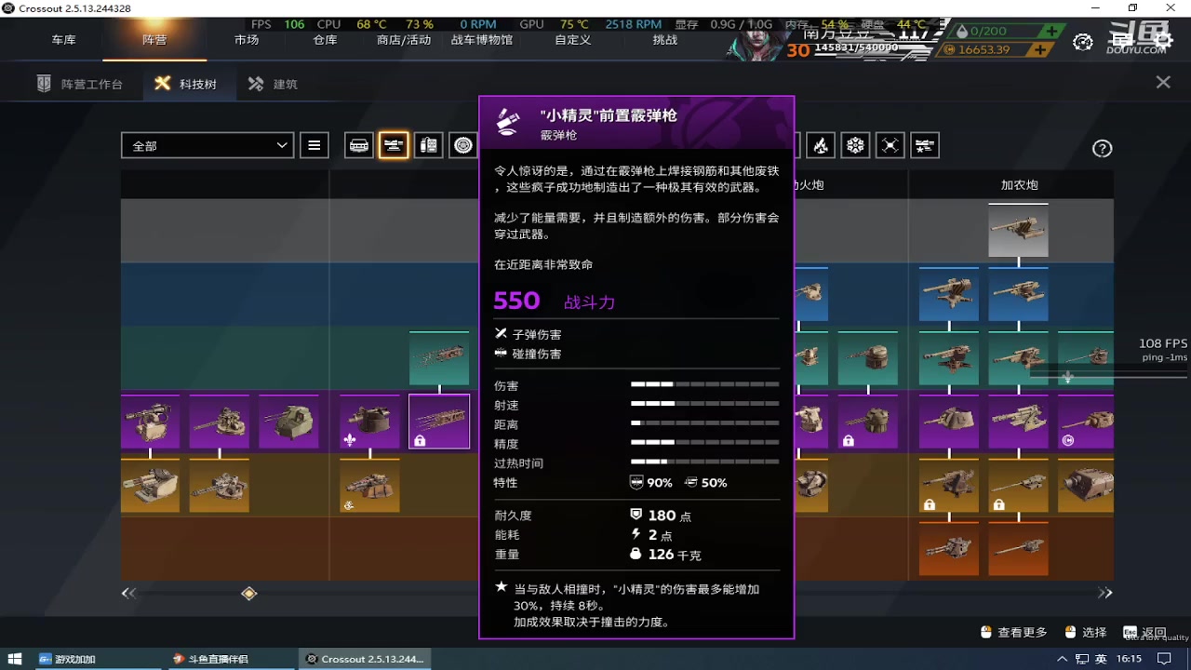
Task: Click the list view hamburger button
Action: point(314,145)
